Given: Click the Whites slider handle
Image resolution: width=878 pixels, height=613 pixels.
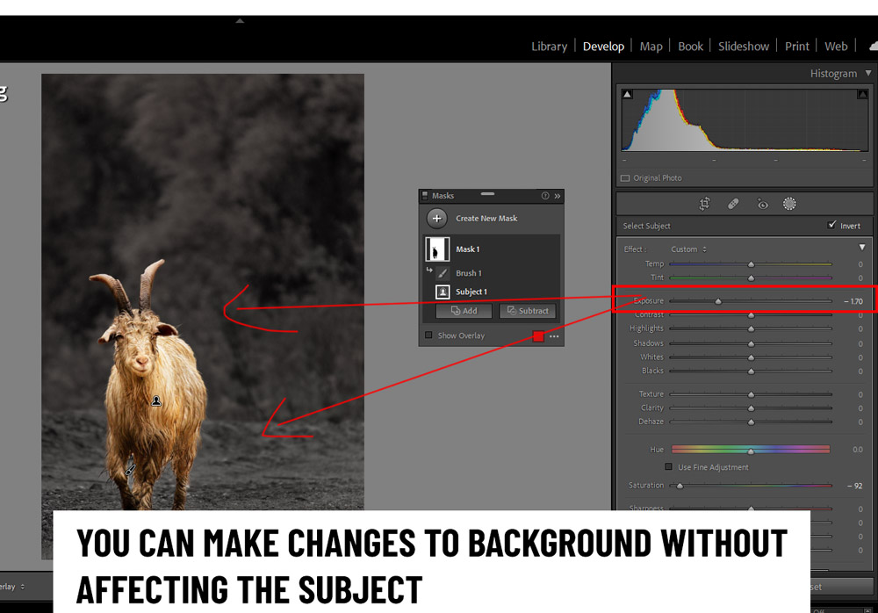Looking at the screenshot, I should (751, 357).
